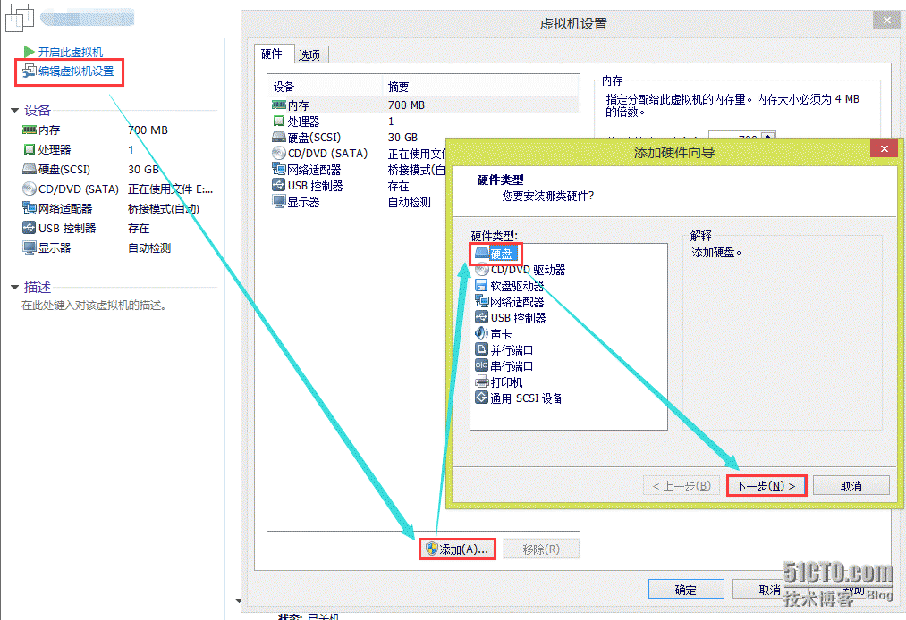This screenshot has width=906, height=620.
Task: Close the 虚拟机设置 dialog
Action: coord(886,21)
